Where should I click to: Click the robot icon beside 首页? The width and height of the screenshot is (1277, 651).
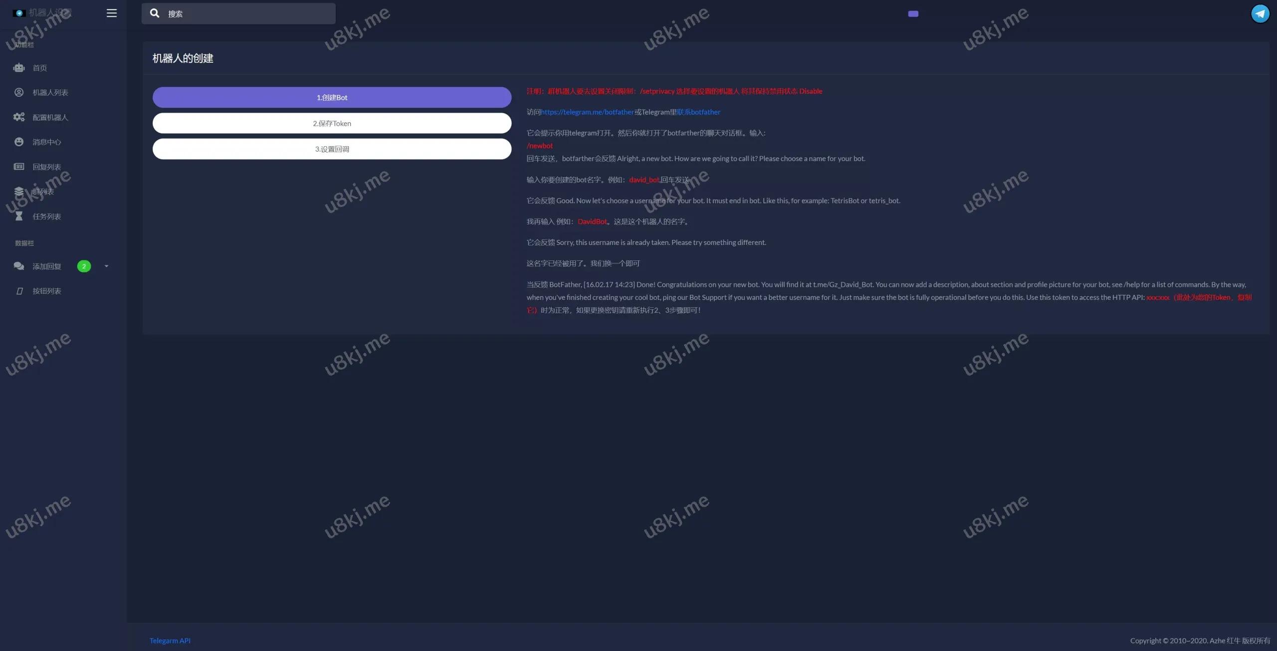19,68
